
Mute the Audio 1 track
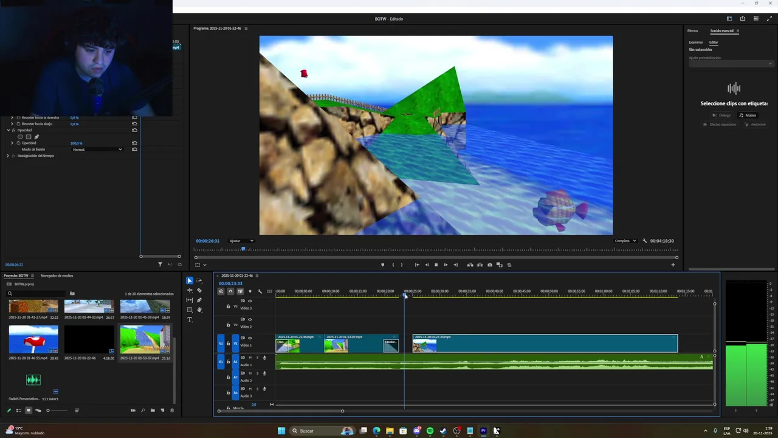pos(250,358)
